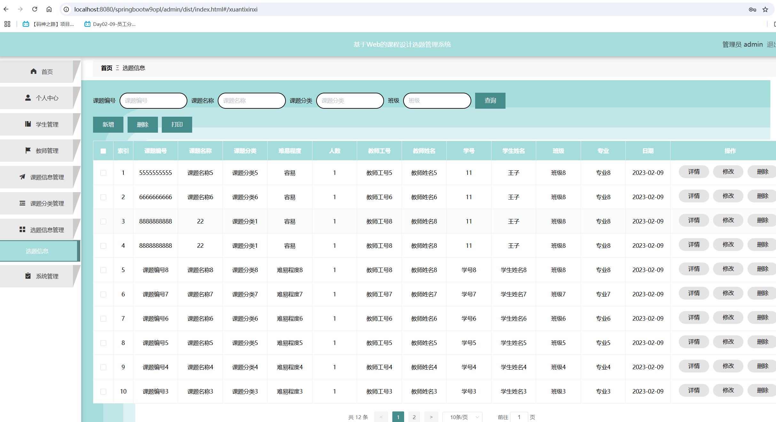776x422 pixels.
Task: Check the checkbox for row 课题编号5
Action: point(103,343)
